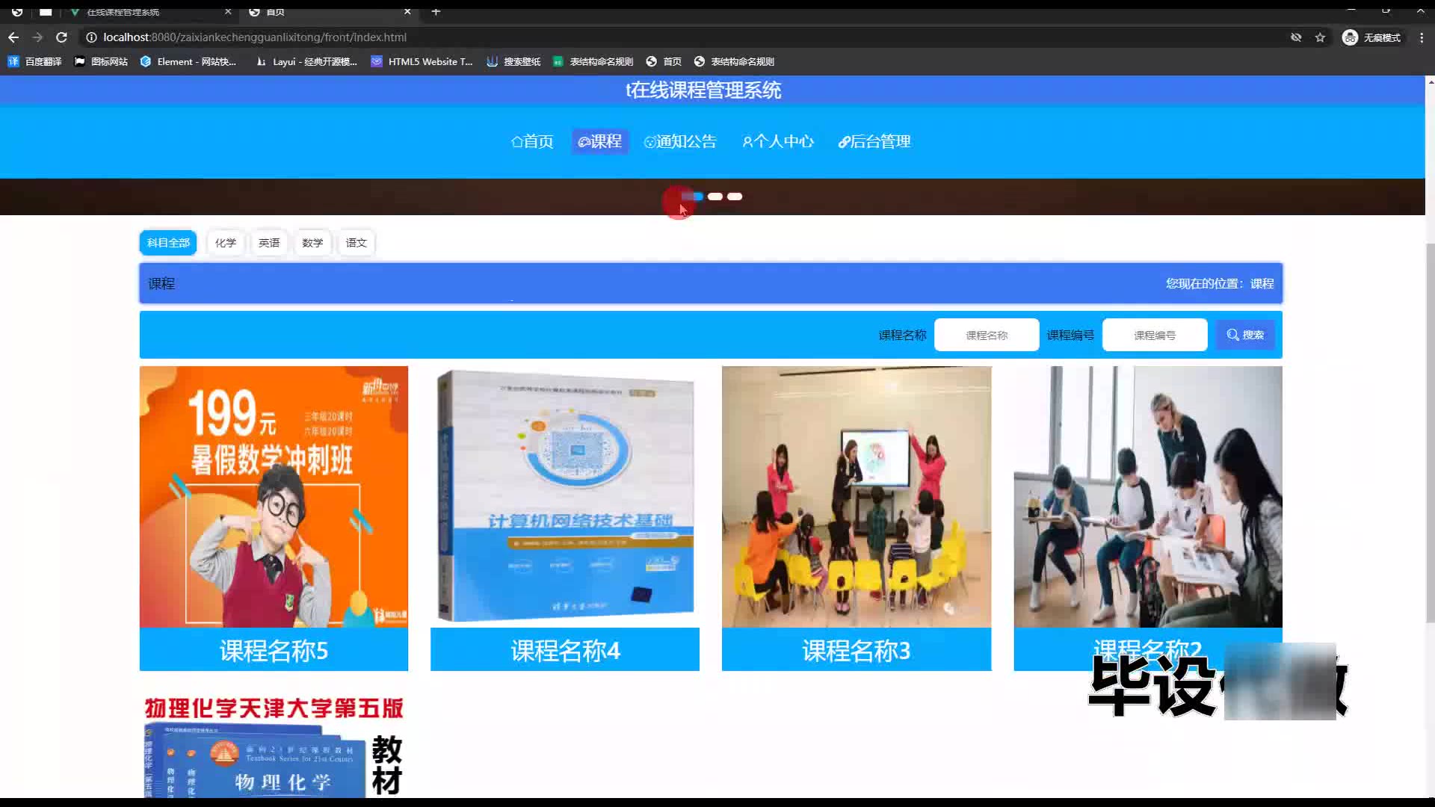Open new tab with plus icon
The height and width of the screenshot is (807, 1435).
click(x=436, y=12)
